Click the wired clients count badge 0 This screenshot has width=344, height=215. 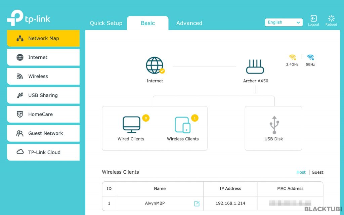pyautogui.click(x=146, y=118)
